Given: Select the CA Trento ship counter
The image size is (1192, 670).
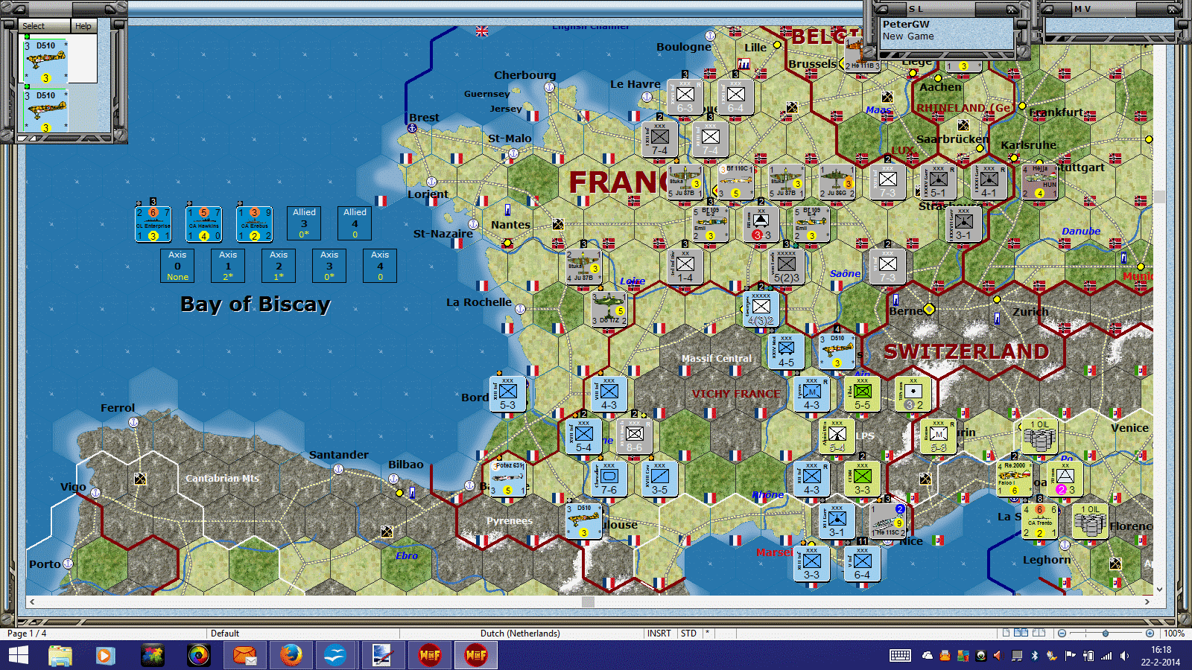Looking at the screenshot, I should pos(1039,521).
